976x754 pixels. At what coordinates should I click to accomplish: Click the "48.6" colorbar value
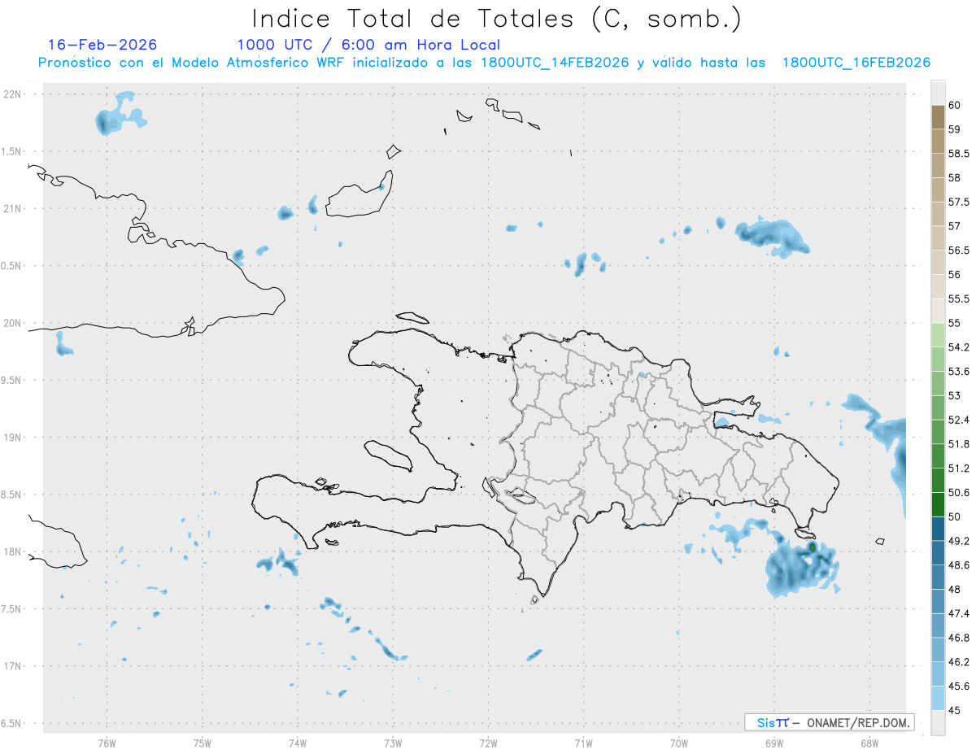959,564
